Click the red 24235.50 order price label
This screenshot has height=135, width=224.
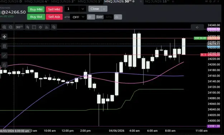(x=214, y=55)
